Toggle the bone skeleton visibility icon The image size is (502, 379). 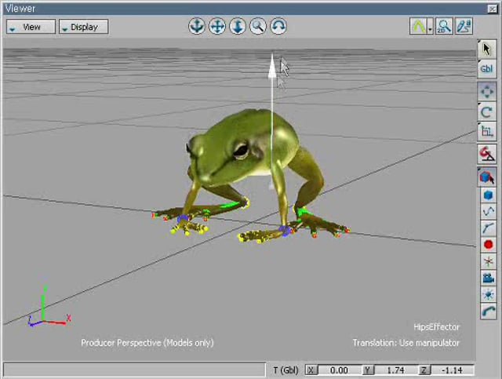(488, 228)
